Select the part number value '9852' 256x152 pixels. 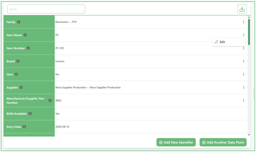pos(59,101)
